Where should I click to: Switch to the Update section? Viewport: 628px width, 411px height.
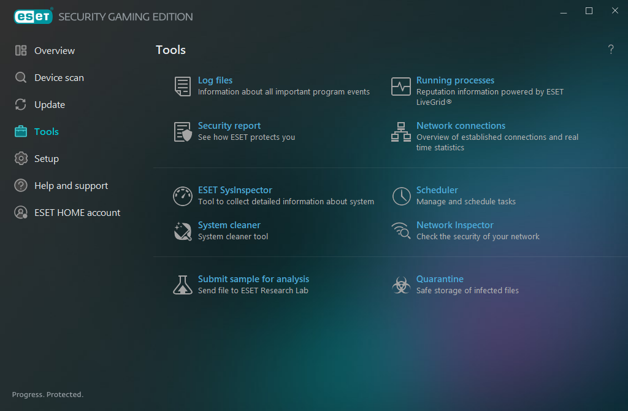[x=50, y=104]
